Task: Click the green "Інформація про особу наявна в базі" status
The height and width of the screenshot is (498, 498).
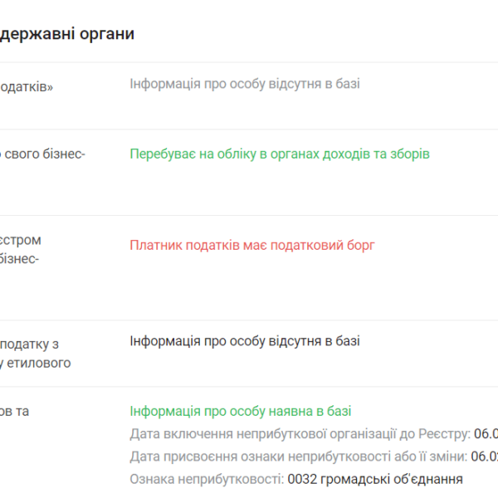Action: pyautogui.click(x=241, y=412)
